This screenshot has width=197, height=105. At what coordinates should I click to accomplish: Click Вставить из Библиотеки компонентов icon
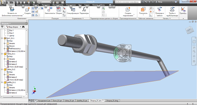click(12, 10)
